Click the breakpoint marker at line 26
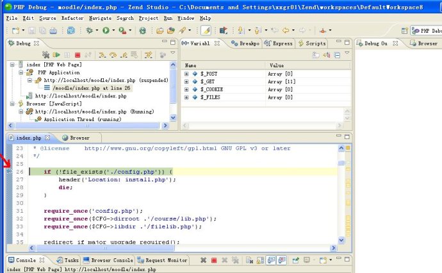 pyautogui.click(x=9, y=171)
